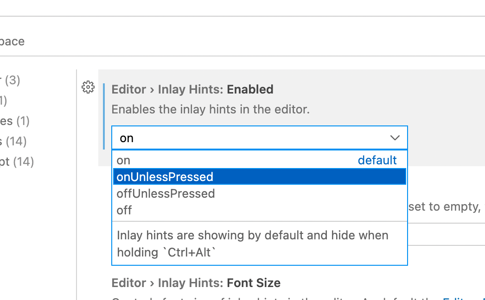Collapse the open options list via its arrow

[x=395, y=137]
